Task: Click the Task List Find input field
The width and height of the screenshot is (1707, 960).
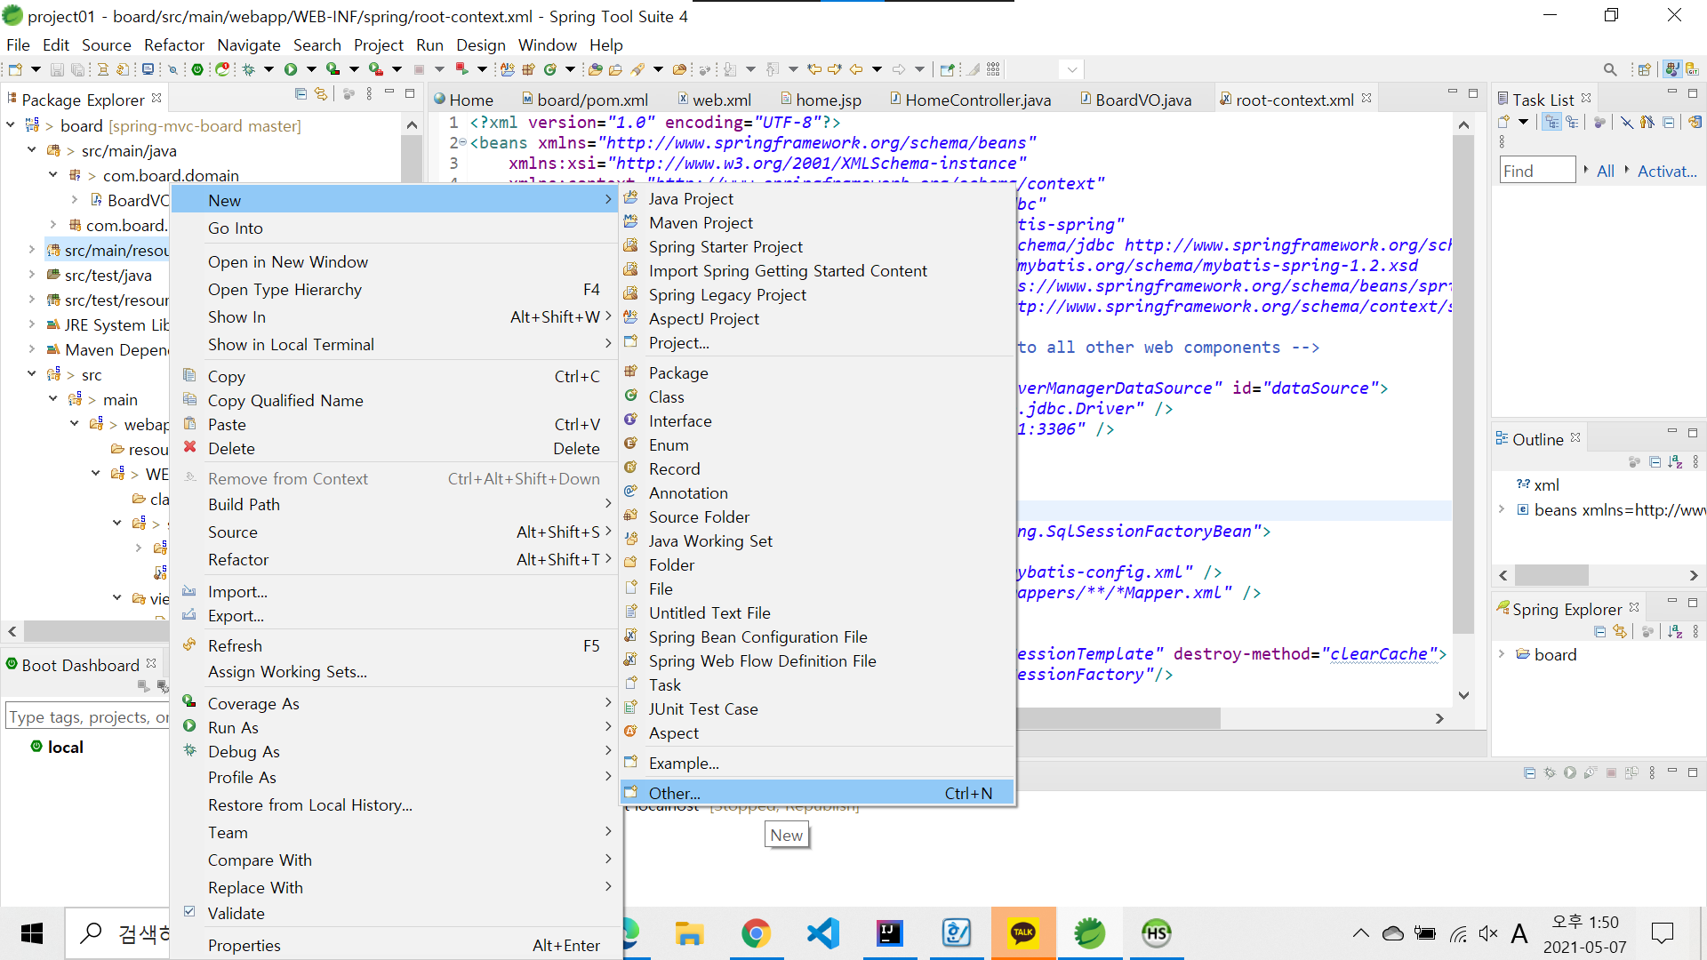Action: (1536, 171)
